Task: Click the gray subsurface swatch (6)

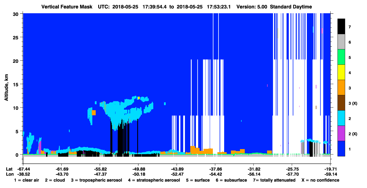Action: pos(341,42)
